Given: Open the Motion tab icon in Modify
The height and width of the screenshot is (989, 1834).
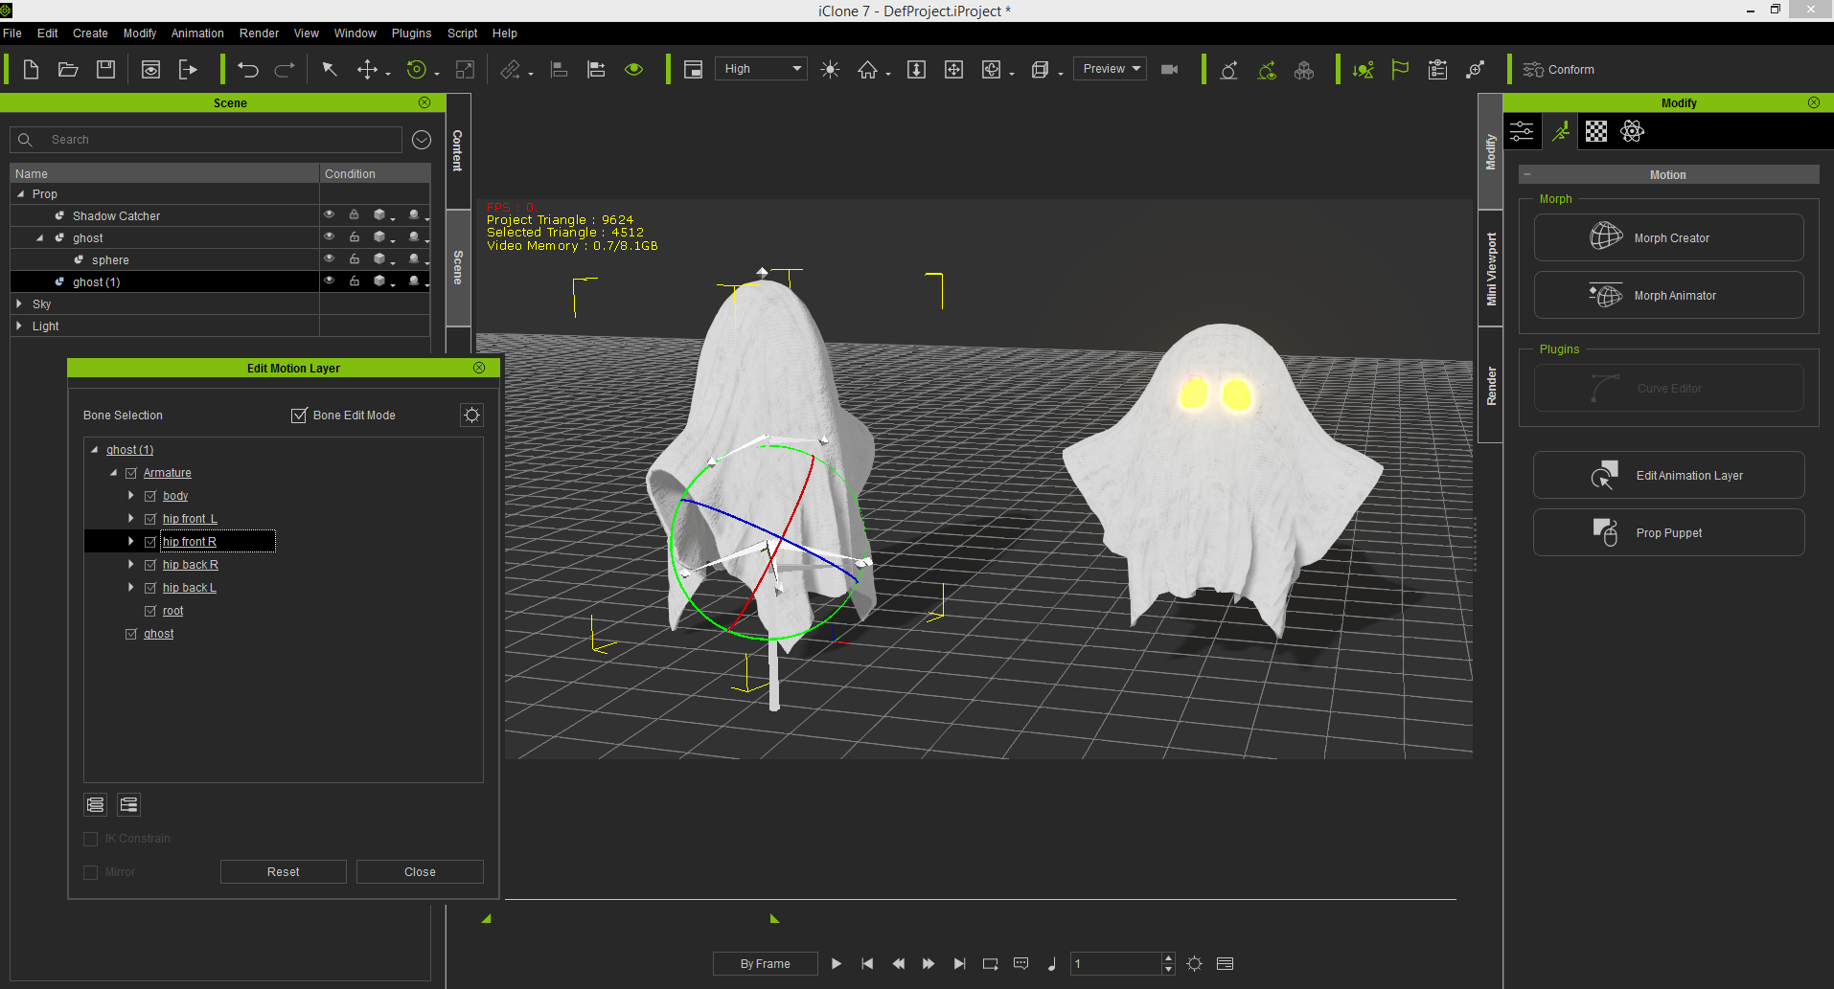Looking at the screenshot, I should coord(1561,131).
